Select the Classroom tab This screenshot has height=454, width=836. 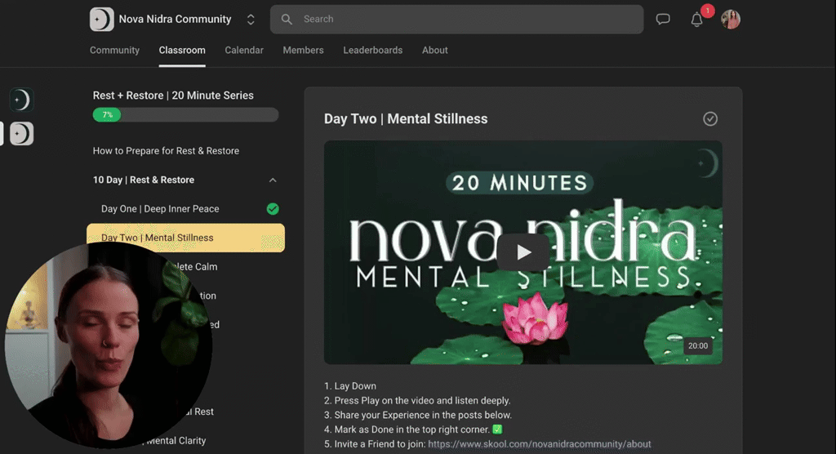coord(182,50)
